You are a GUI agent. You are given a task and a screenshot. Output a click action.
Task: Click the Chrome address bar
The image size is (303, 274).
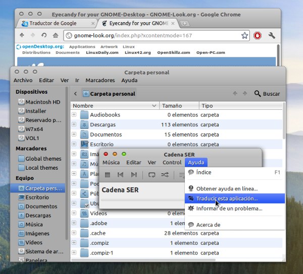[x=151, y=35]
